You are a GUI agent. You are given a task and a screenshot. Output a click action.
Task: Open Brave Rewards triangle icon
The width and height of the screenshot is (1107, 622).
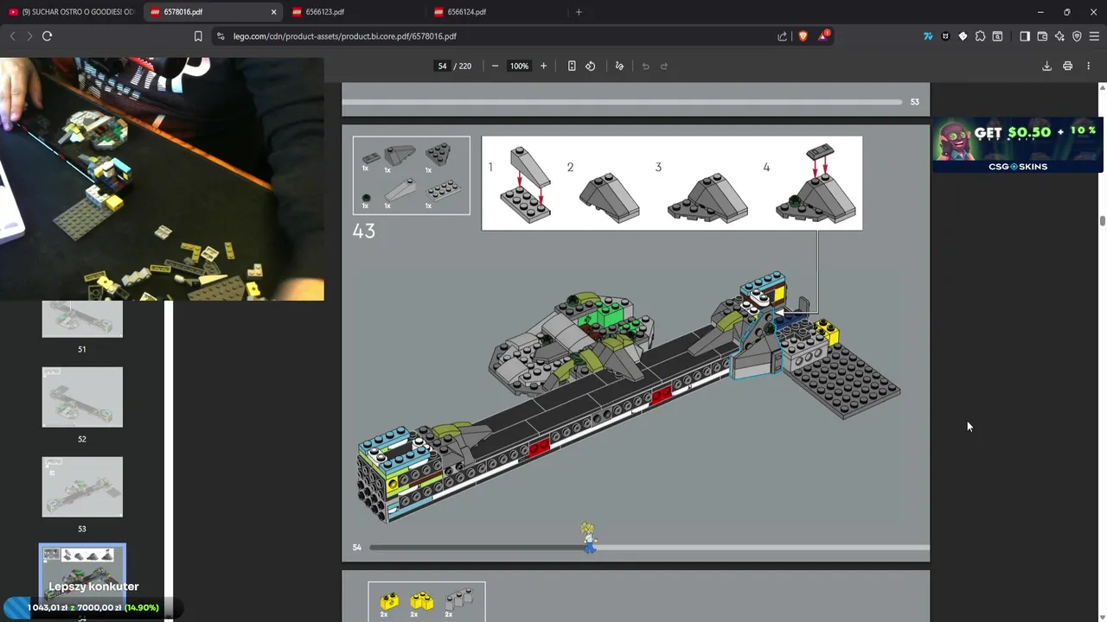click(x=824, y=36)
